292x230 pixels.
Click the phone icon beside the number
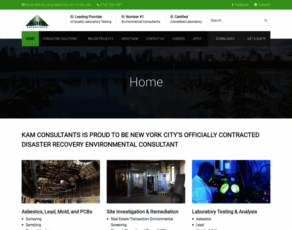click(x=98, y=5)
